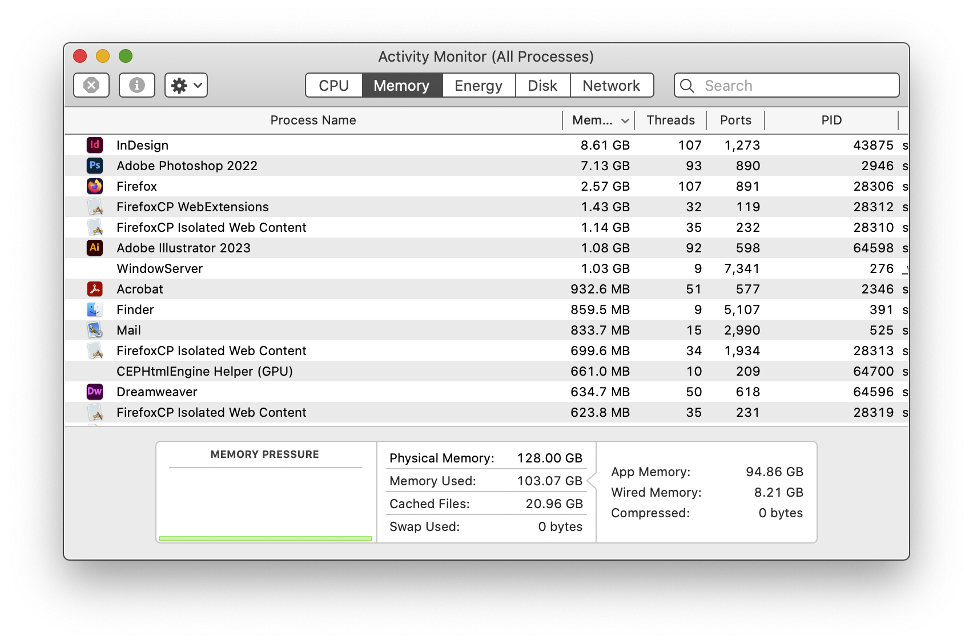The image size is (973, 644).
Task: Open the gear actions dropdown menu
Action: click(x=186, y=85)
